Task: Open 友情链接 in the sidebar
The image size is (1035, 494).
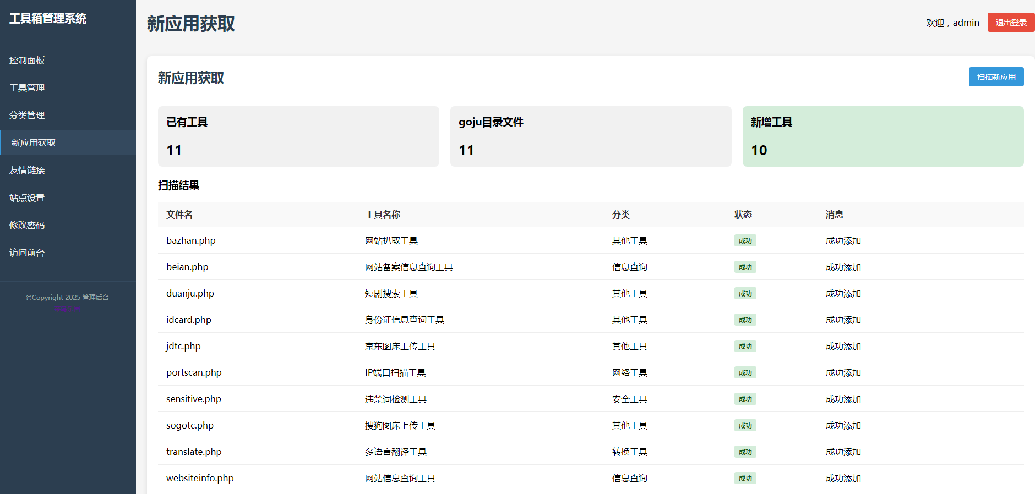Action: pyautogui.click(x=27, y=171)
